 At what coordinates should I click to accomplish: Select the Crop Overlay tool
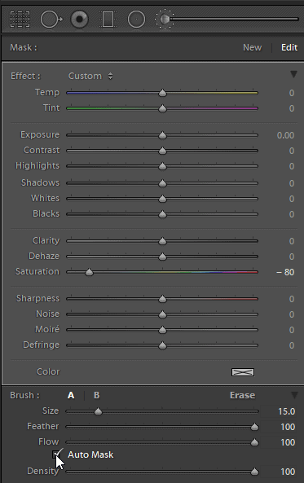coord(20,19)
